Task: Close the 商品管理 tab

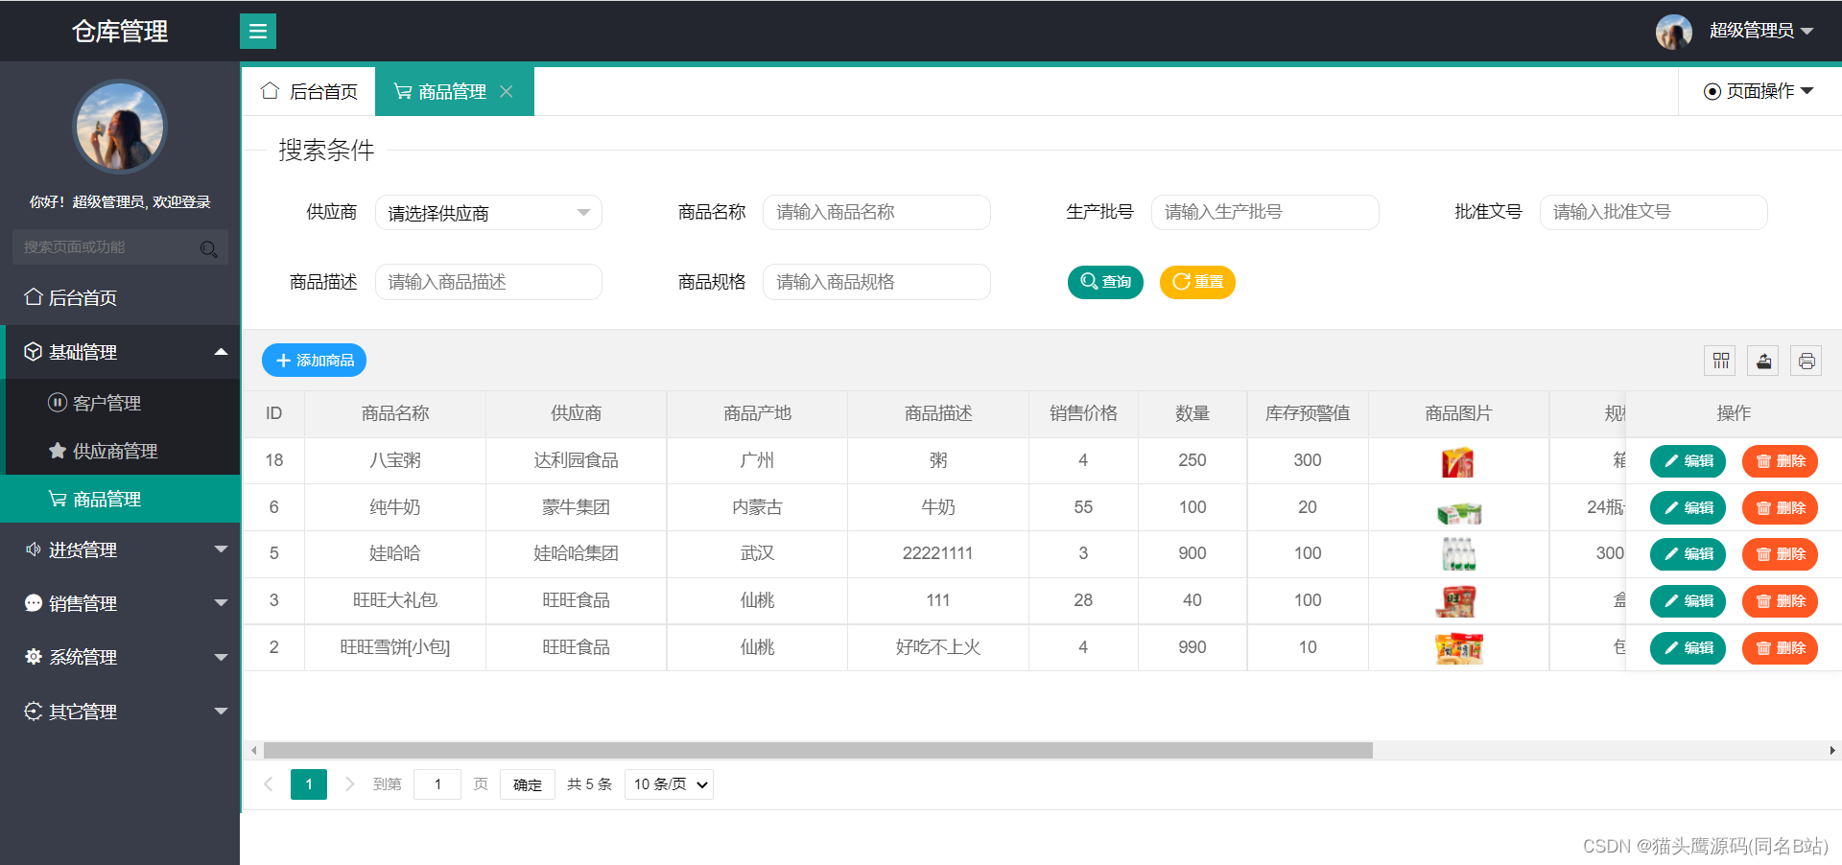Action: coord(507,91)
